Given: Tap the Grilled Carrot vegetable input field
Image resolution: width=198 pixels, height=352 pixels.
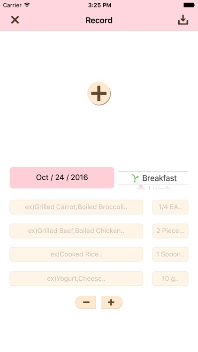Looking at the screenshot, I should (76, 207).
